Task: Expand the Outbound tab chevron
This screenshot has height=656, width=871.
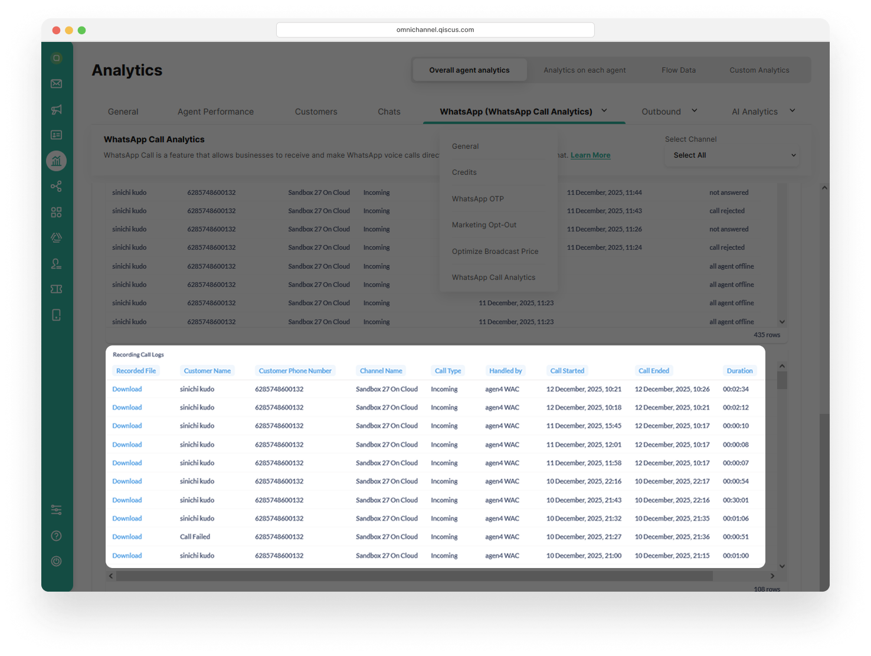Action: pos(695,110)
